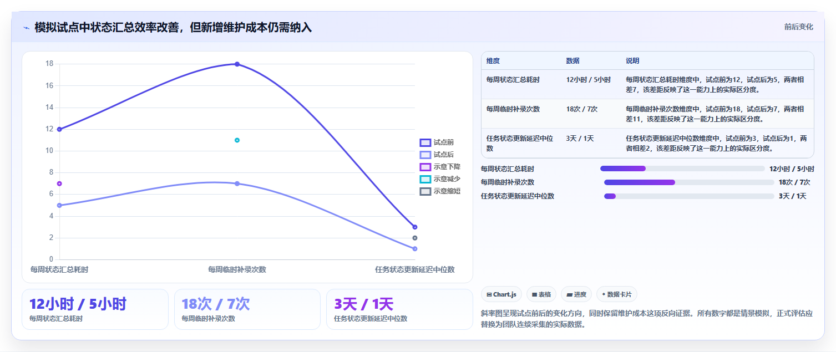Click x-axis label 任务状态更新延迟中位数
The height and width of the screenshot is (352, 836).
pyautogui.click(x=415, y=269)
